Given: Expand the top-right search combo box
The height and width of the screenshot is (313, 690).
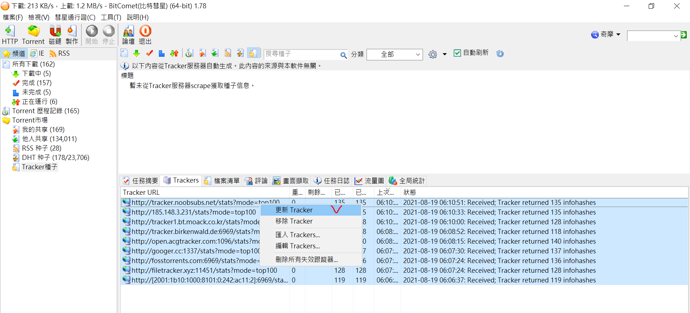Looking at the screenshot, I should tap(676, 36).
